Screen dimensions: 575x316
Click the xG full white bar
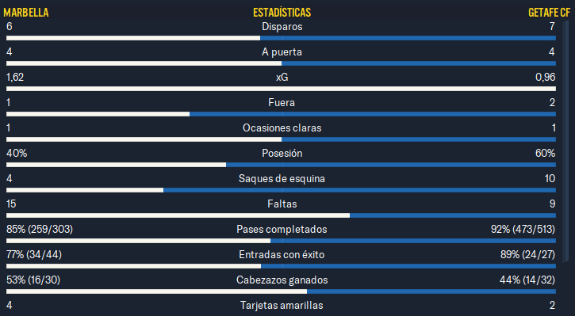[x=282, y=89]
